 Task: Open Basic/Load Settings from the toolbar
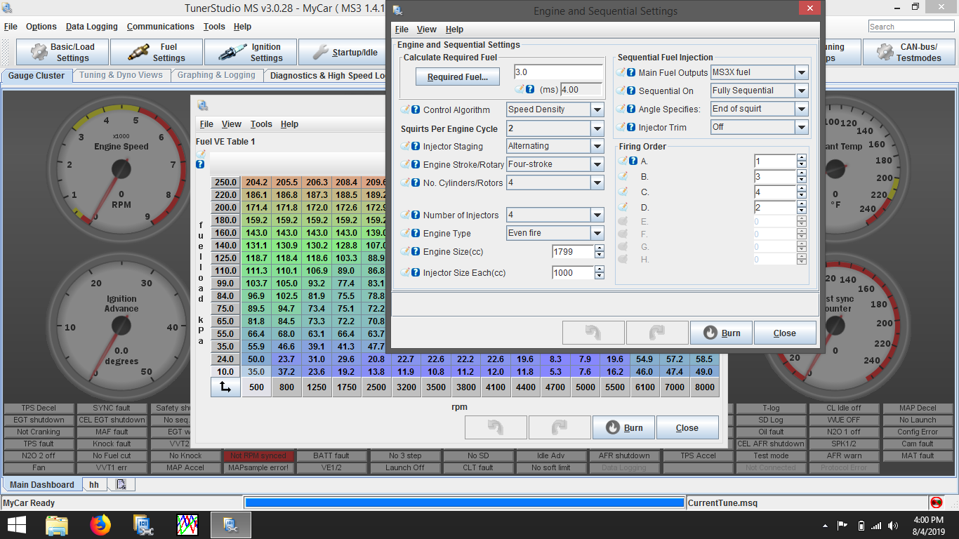pos(61,51)
